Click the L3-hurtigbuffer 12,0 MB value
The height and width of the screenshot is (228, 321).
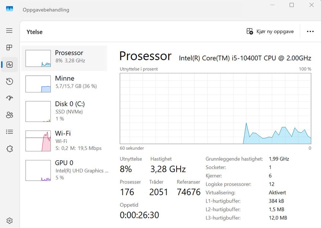[278, 218]
